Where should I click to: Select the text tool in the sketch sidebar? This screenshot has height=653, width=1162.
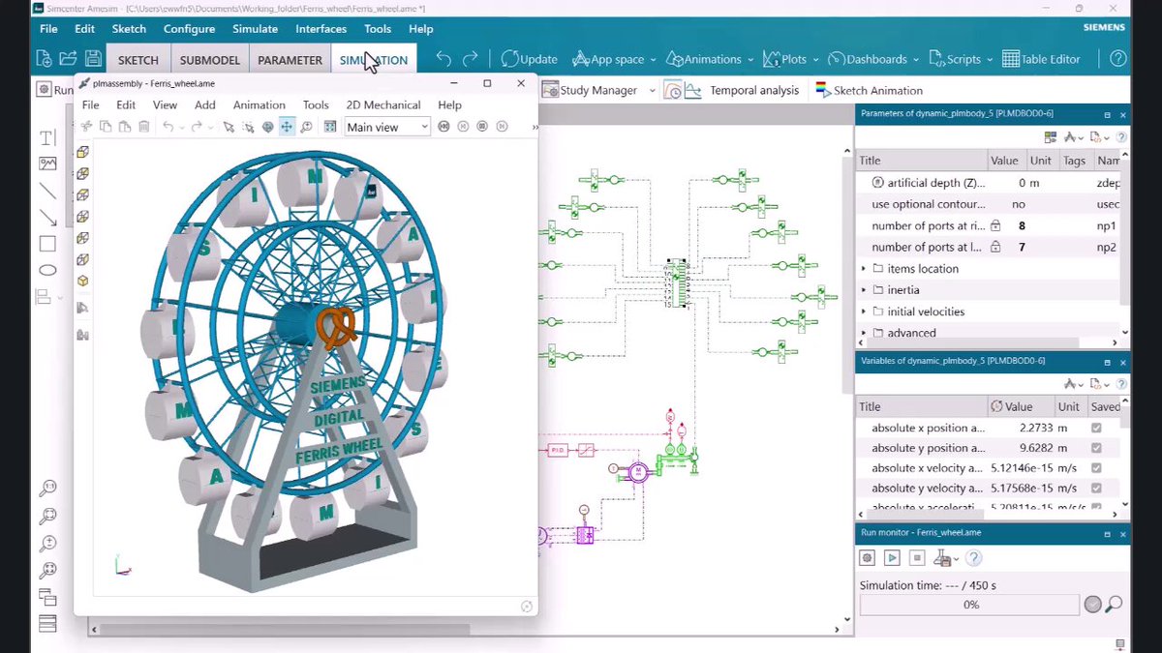47,138
